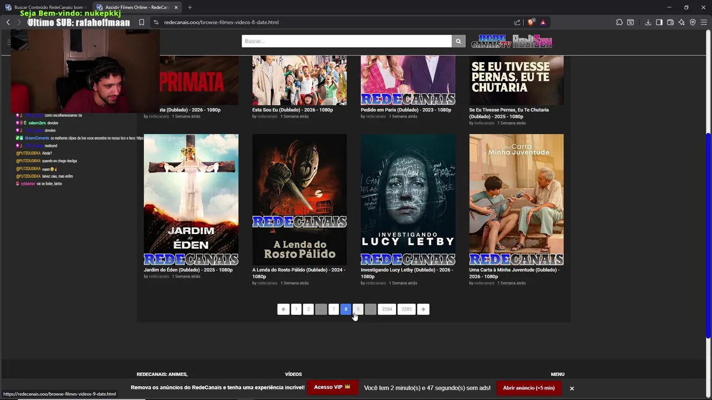712x400 pixels.
Task: Open the Leo AI sparkle icon
Action: click(x=681, y=22)
